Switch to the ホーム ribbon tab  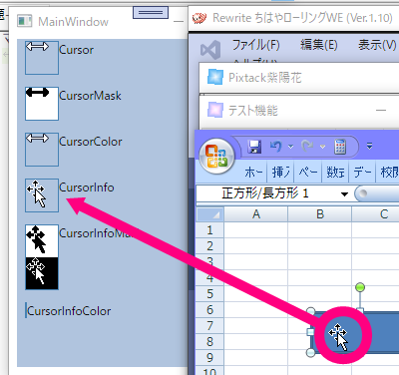coord(253,173)
